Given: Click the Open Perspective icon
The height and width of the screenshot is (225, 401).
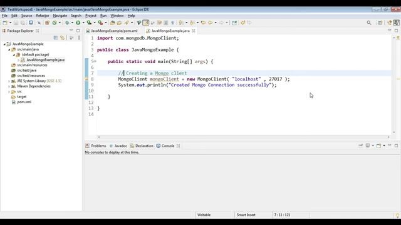Looking at the screenshot, I should tap(380, 22).
